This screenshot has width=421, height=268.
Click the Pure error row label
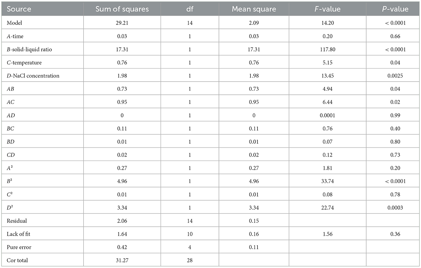pyautogui.click(x=19, y=247)
